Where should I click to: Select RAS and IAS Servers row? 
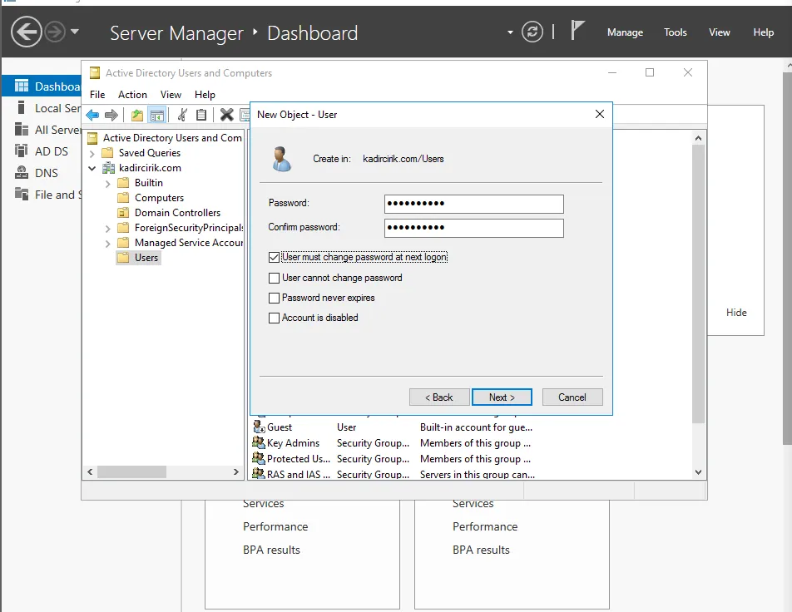coord(393,474)
